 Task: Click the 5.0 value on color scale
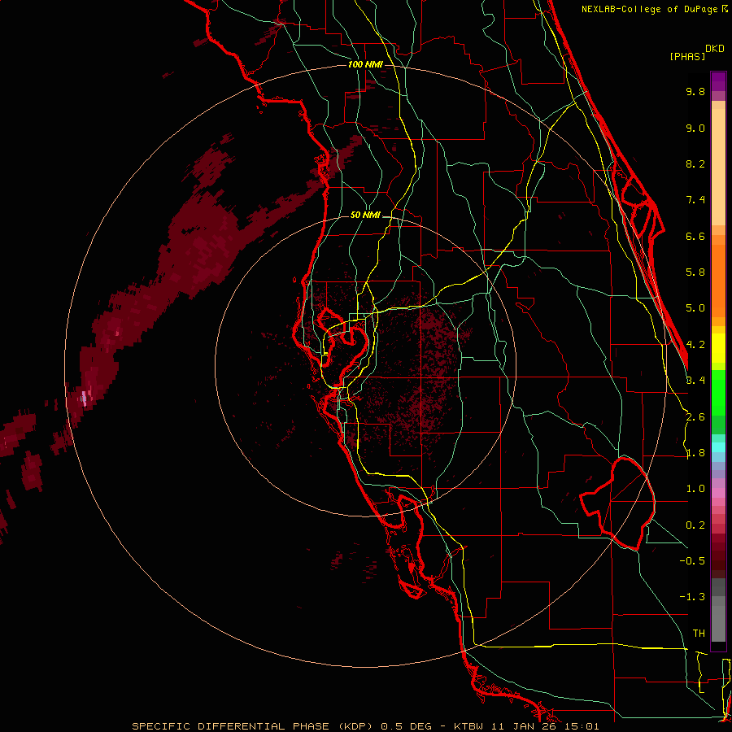tap(695, 308)
